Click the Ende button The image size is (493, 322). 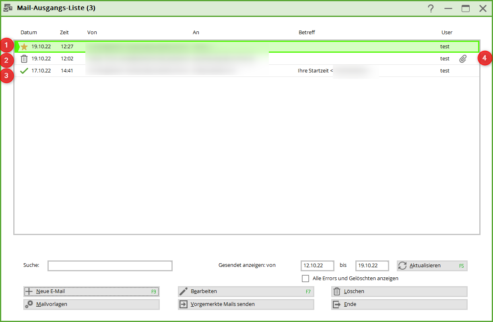(399, 304)
